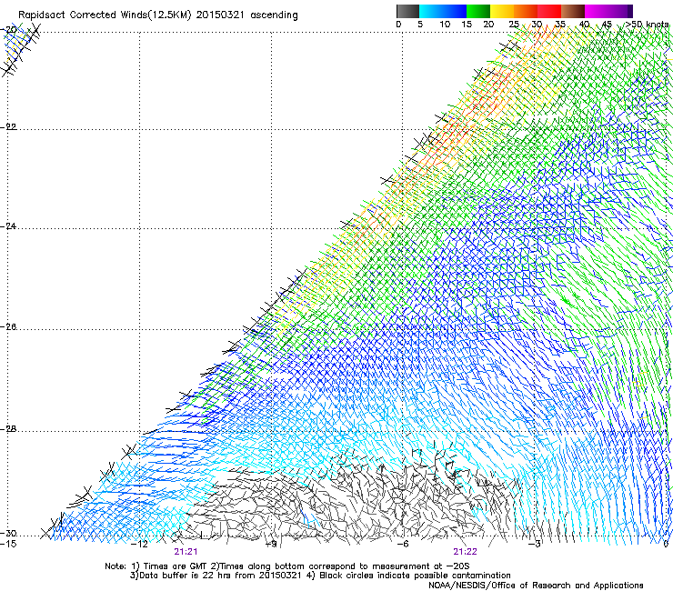673x591 pixels.
Task: Click the '-22' latitude axis label
Action: [8, 127]
